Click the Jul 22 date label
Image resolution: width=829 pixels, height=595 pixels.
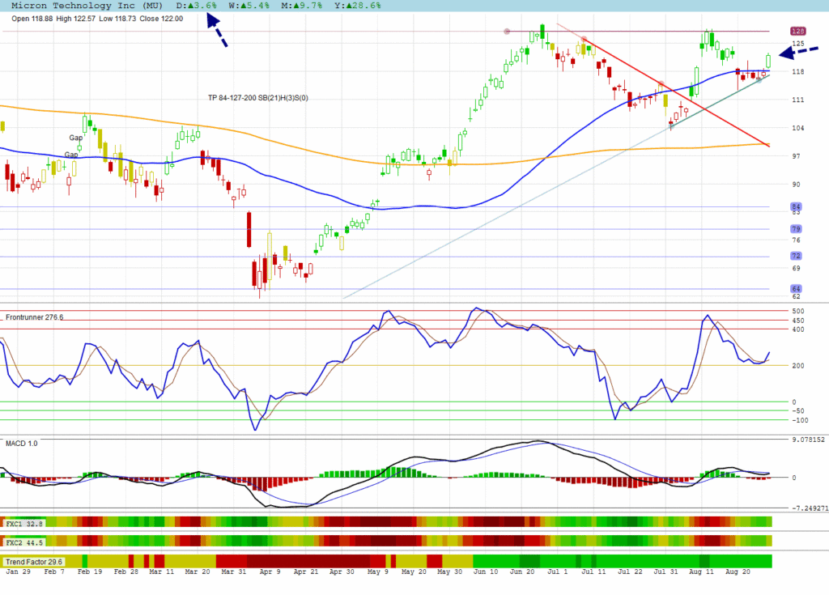630,572
